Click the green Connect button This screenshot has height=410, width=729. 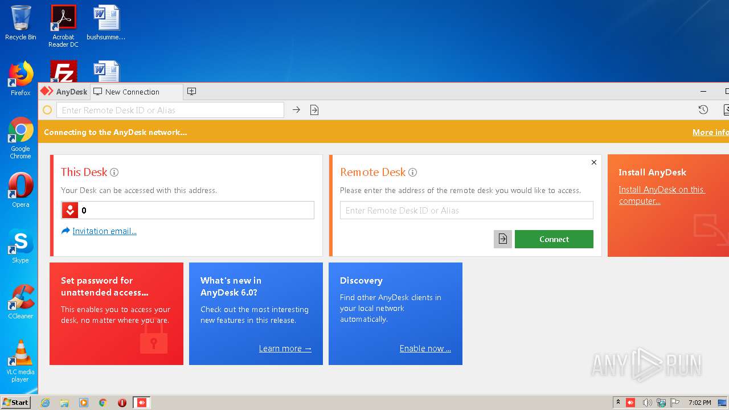[554, 239]
